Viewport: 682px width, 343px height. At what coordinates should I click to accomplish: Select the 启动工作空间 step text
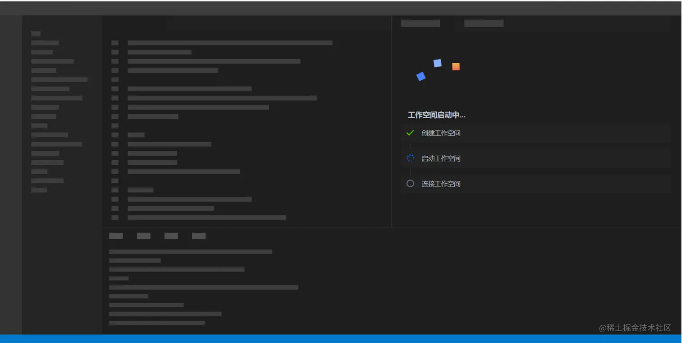441,158
